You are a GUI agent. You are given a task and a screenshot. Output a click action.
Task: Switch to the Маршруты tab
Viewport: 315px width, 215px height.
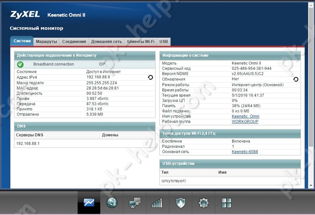pos(46,41)
